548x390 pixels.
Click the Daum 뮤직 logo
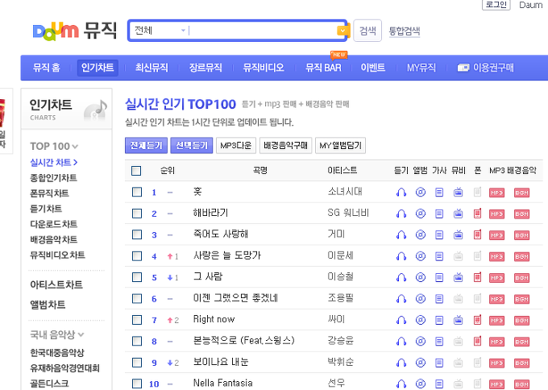click(x=67, y=31)
